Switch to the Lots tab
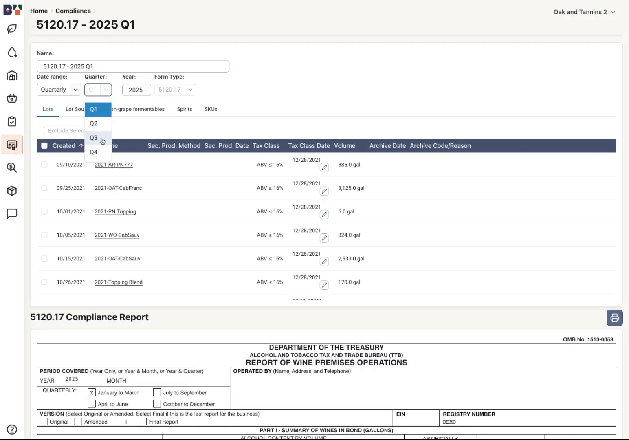Image resolution: width=629 pixels, height=440 pixels. (x=48, y=109)
